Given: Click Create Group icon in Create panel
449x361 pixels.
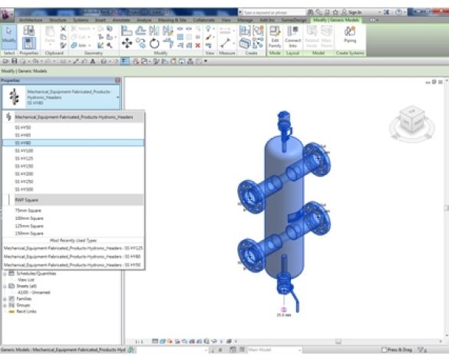Looking at the screenshot, I should pos(258,31).
